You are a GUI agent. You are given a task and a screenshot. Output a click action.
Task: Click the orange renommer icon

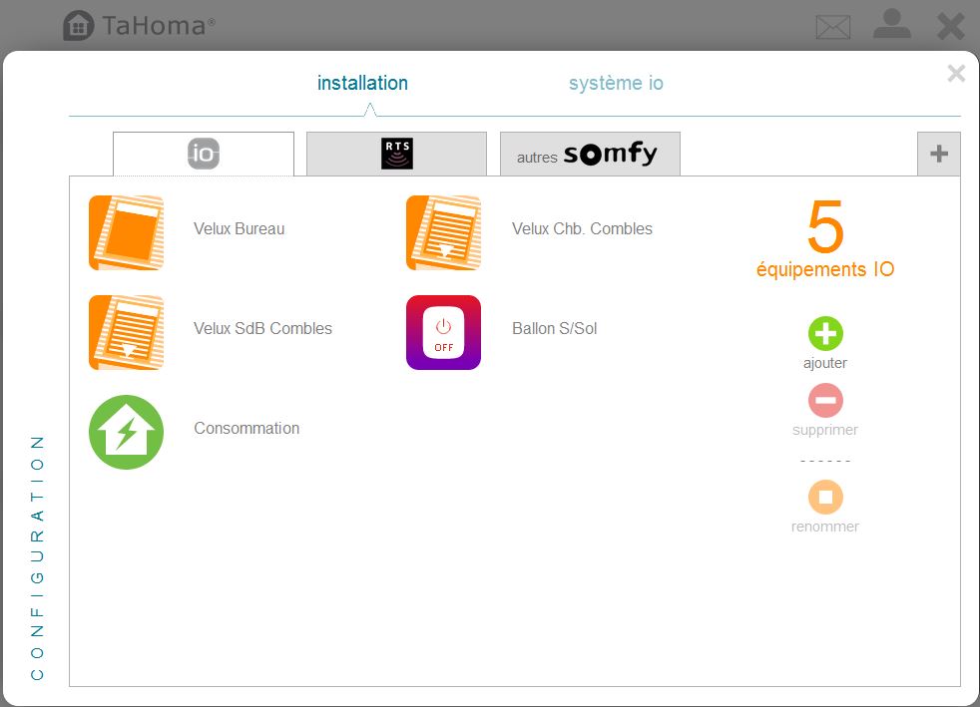(x=825, y=497)
